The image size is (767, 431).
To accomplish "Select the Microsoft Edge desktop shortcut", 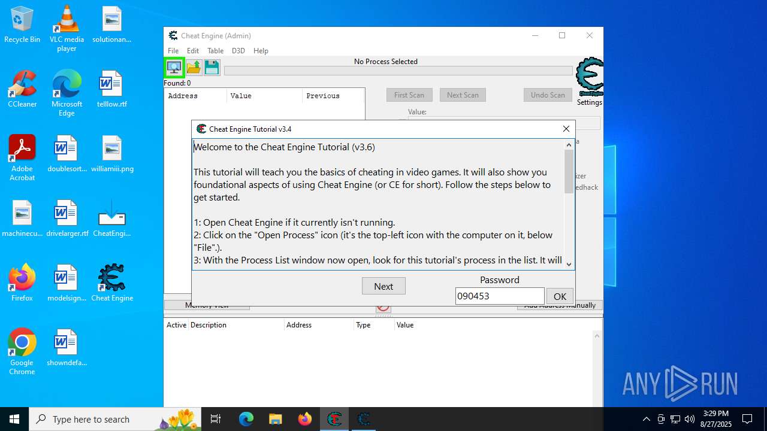I will (x=67, y=93).
